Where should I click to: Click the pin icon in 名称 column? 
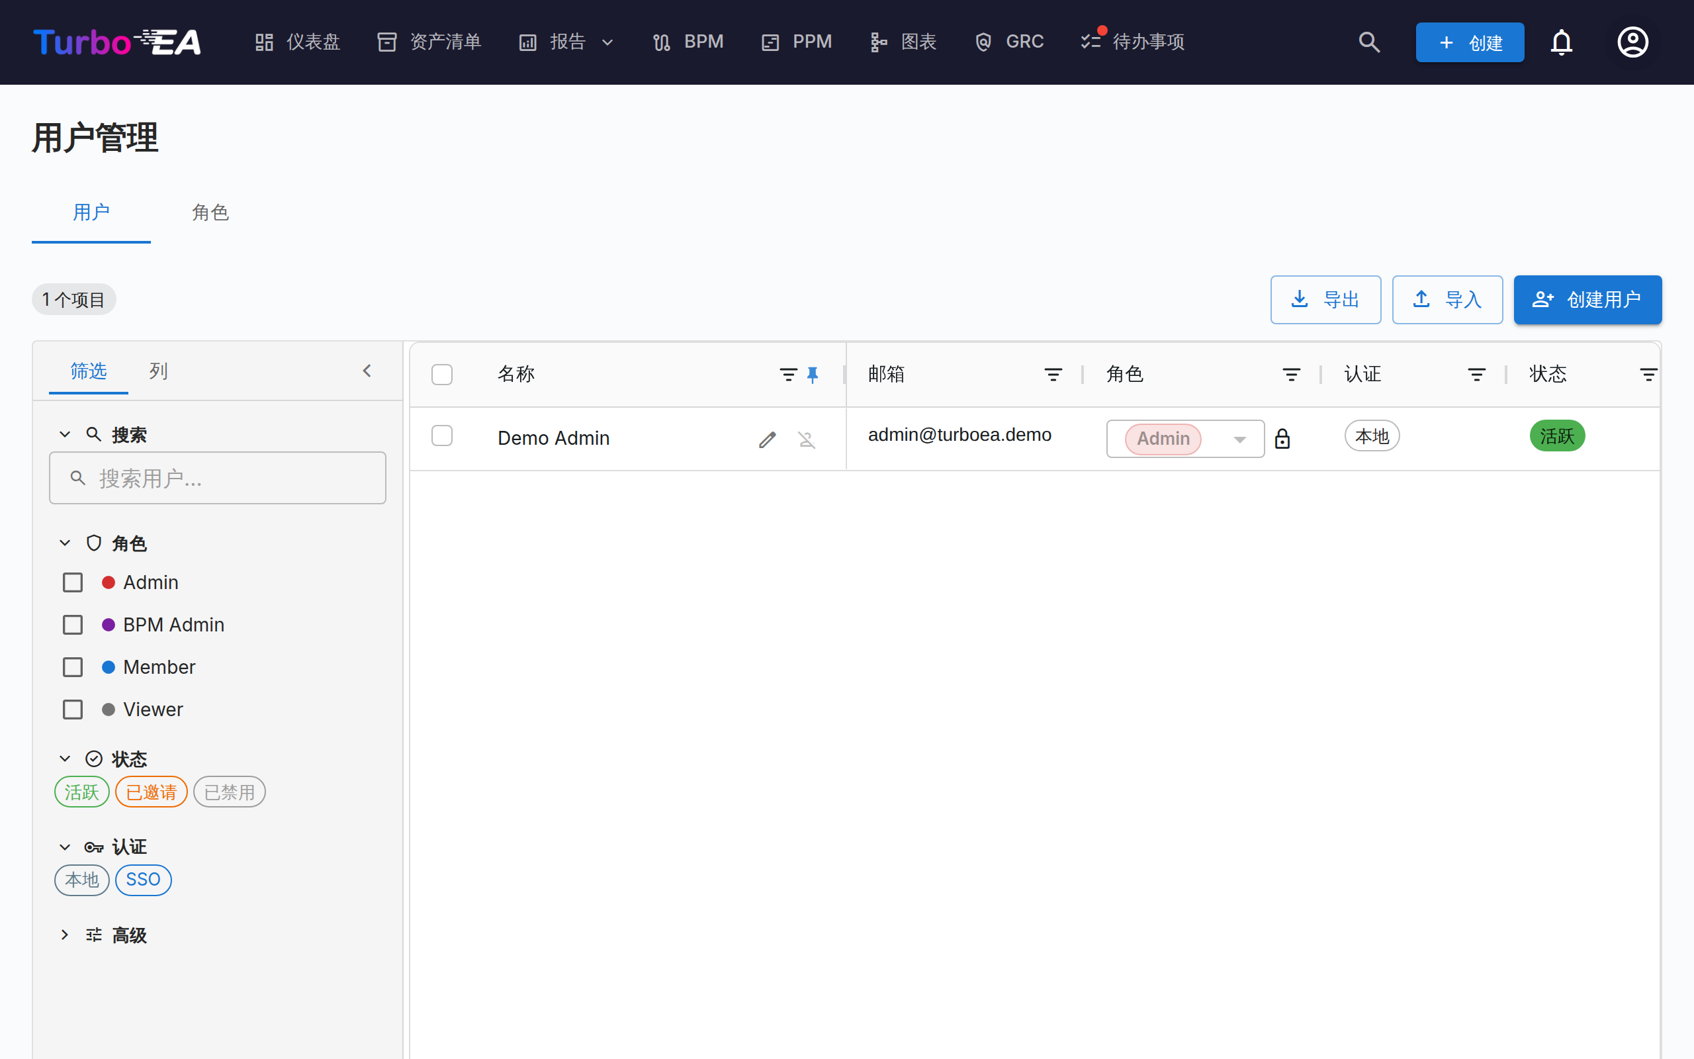[x=813, y=375]
